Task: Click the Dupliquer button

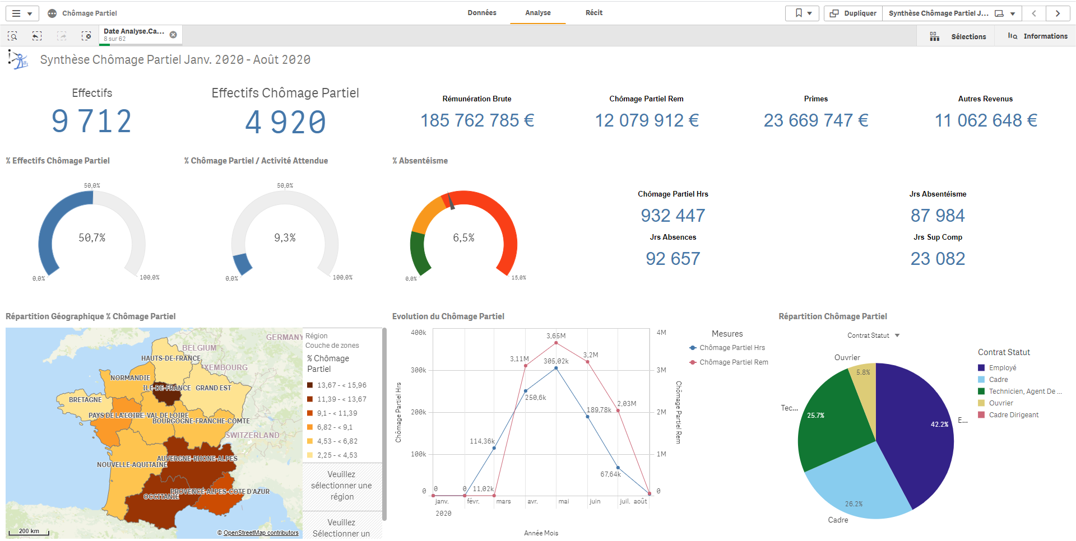Action: coord(853,13)
